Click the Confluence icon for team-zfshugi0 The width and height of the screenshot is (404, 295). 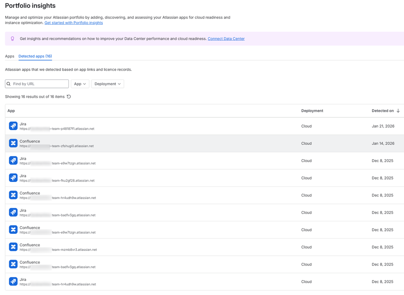[x=13, y=143]
